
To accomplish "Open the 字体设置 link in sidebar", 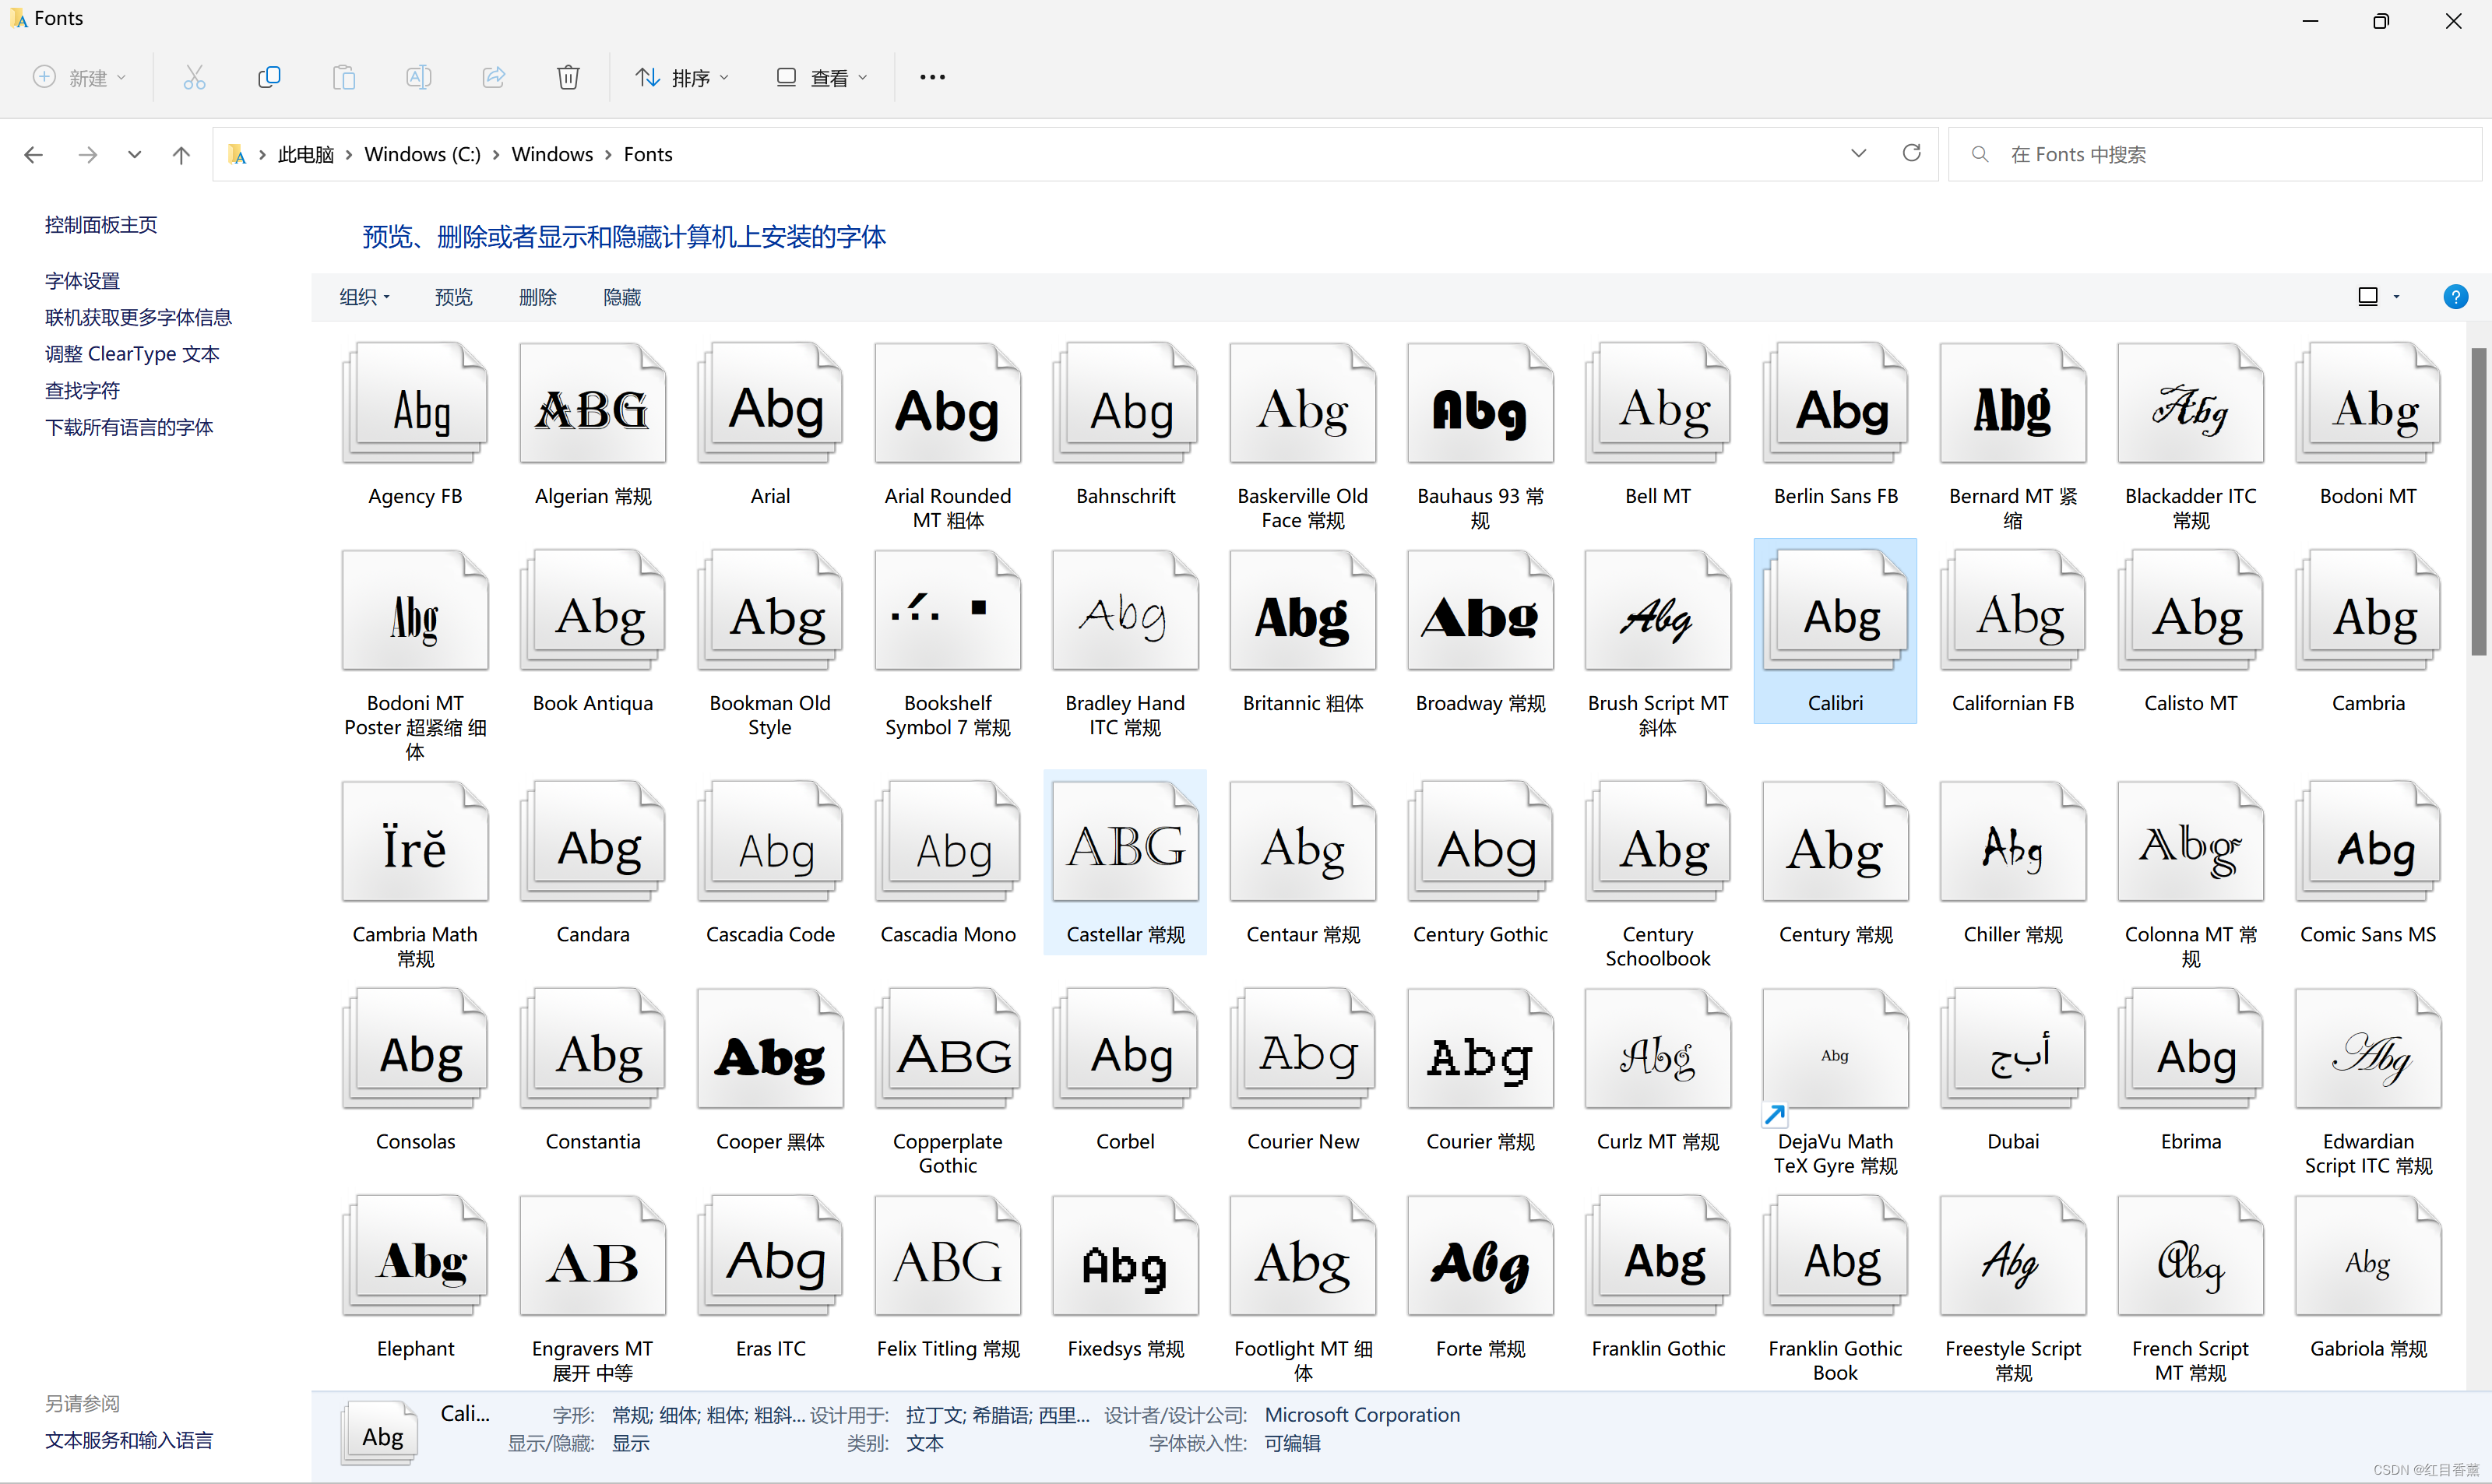I will pos(82,281).
